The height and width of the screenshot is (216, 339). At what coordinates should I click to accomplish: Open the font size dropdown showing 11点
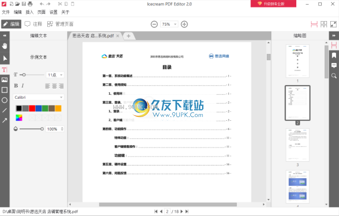pyautogui.click(x=55, y=75)
